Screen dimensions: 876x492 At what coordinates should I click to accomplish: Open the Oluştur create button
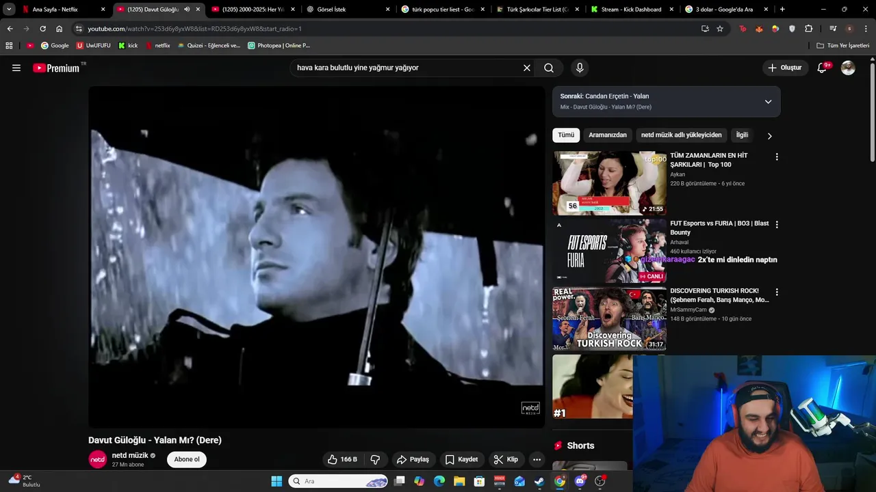coord(784,68)
